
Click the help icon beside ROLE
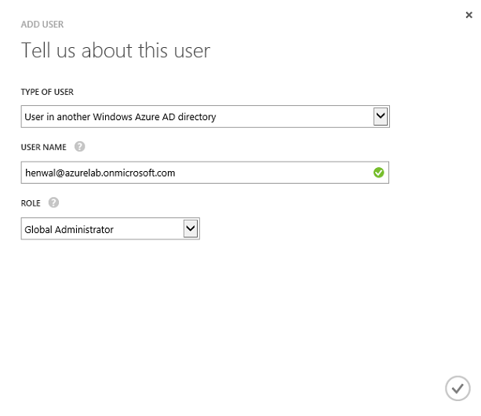point(53,203)
